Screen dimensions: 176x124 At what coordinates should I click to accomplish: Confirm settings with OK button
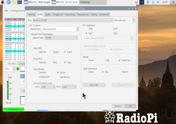click(130, 106)
